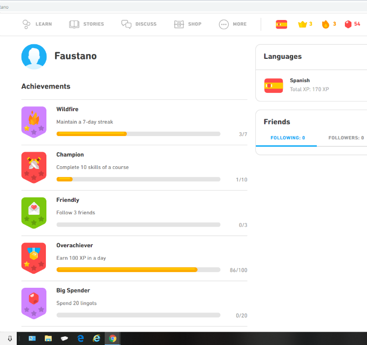Click the Faustano username heading

76,56
